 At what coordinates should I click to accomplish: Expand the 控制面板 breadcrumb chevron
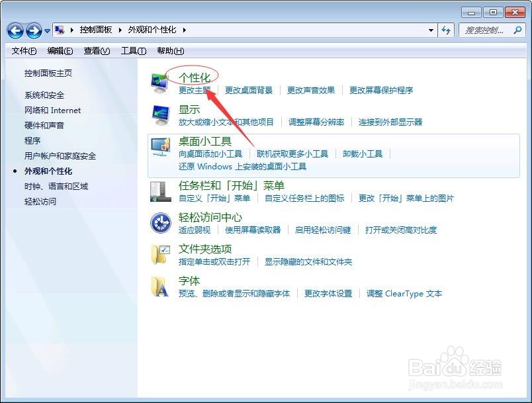[x=121, y=29]
